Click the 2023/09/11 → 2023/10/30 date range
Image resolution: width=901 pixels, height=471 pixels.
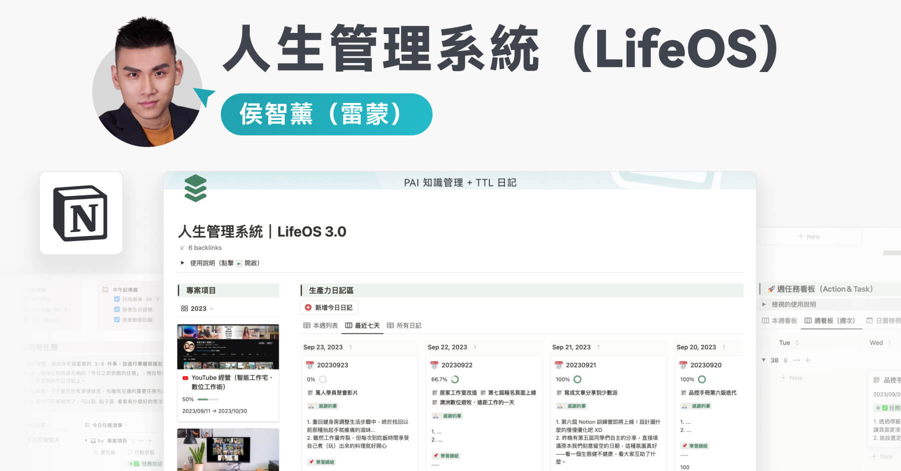pos(215,411)
